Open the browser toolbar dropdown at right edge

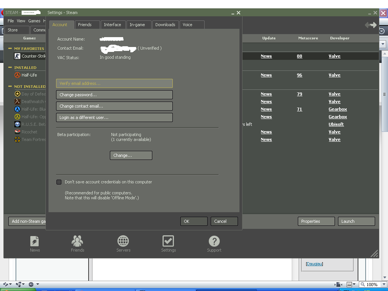(383, 44)
